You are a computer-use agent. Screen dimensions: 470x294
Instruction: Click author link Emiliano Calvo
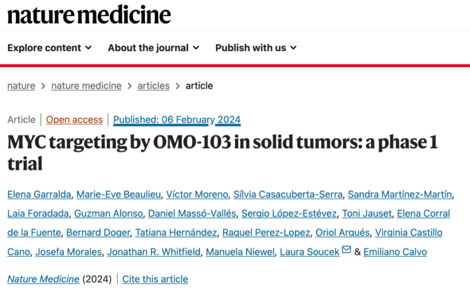(x=395, y=251)
